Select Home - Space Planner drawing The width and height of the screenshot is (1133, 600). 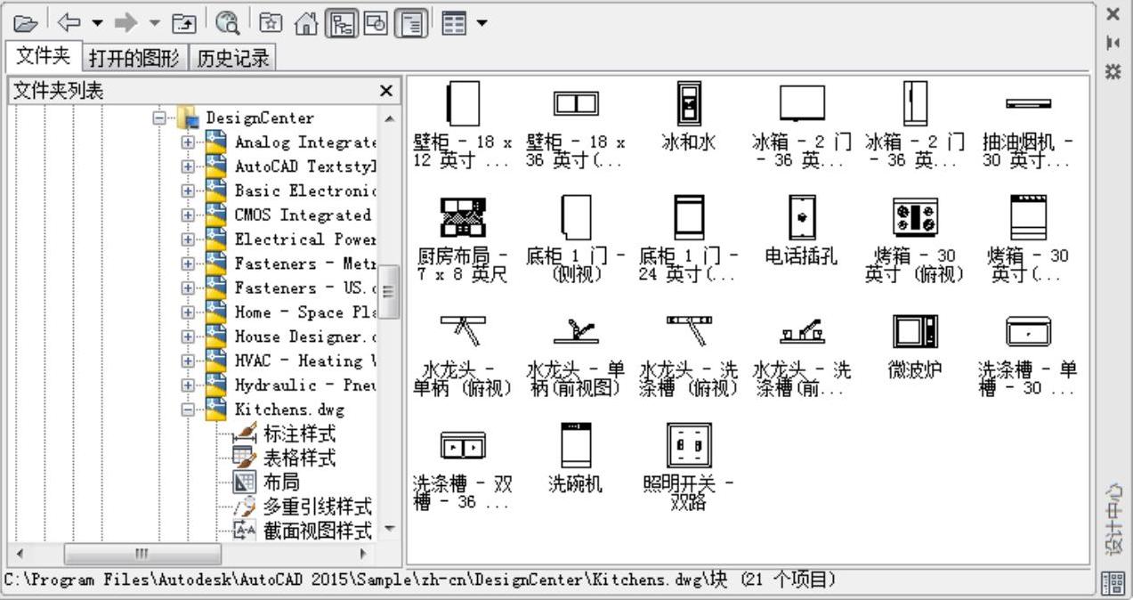(x=306, y=312)
